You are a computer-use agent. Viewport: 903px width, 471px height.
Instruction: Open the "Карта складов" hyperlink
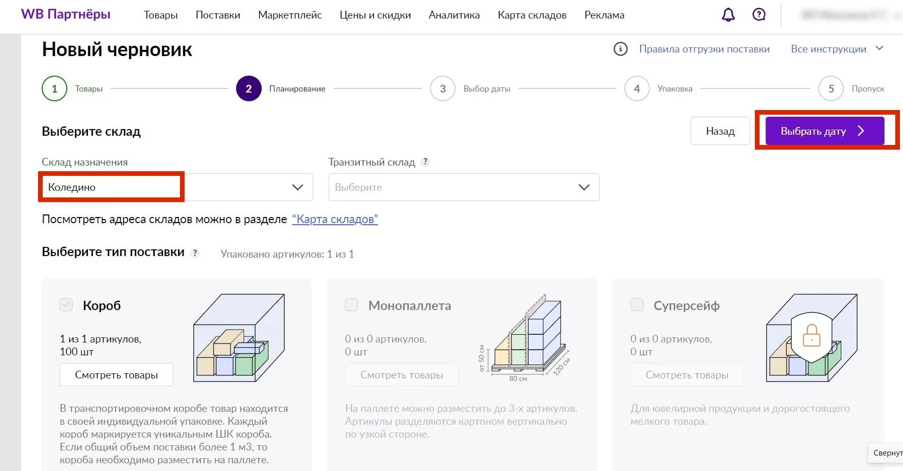[x=335, y=219]
